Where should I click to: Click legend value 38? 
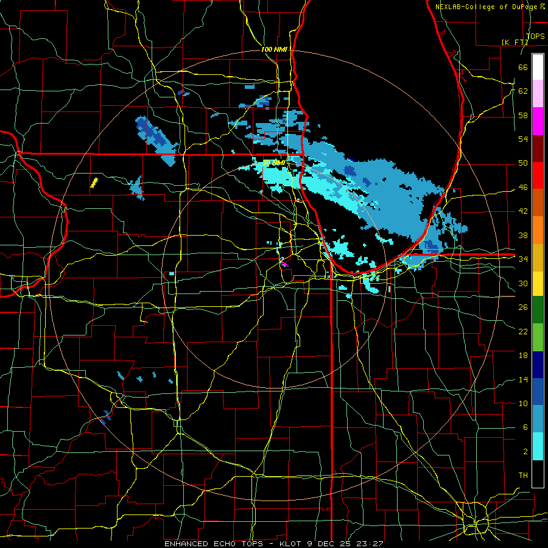coord(523,236)
